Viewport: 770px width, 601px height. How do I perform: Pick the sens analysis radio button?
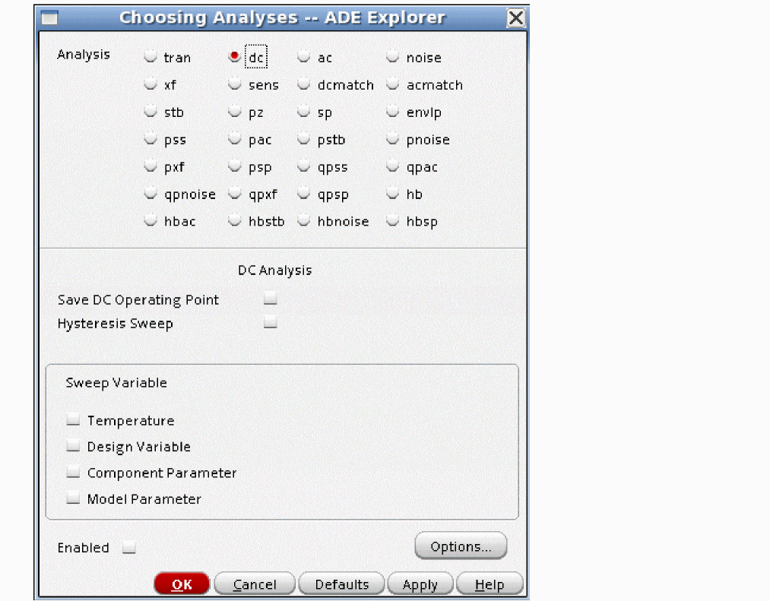tap(235, 84)
